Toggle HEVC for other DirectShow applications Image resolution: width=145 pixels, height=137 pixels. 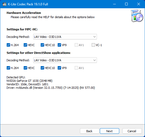tap(25, 68)
